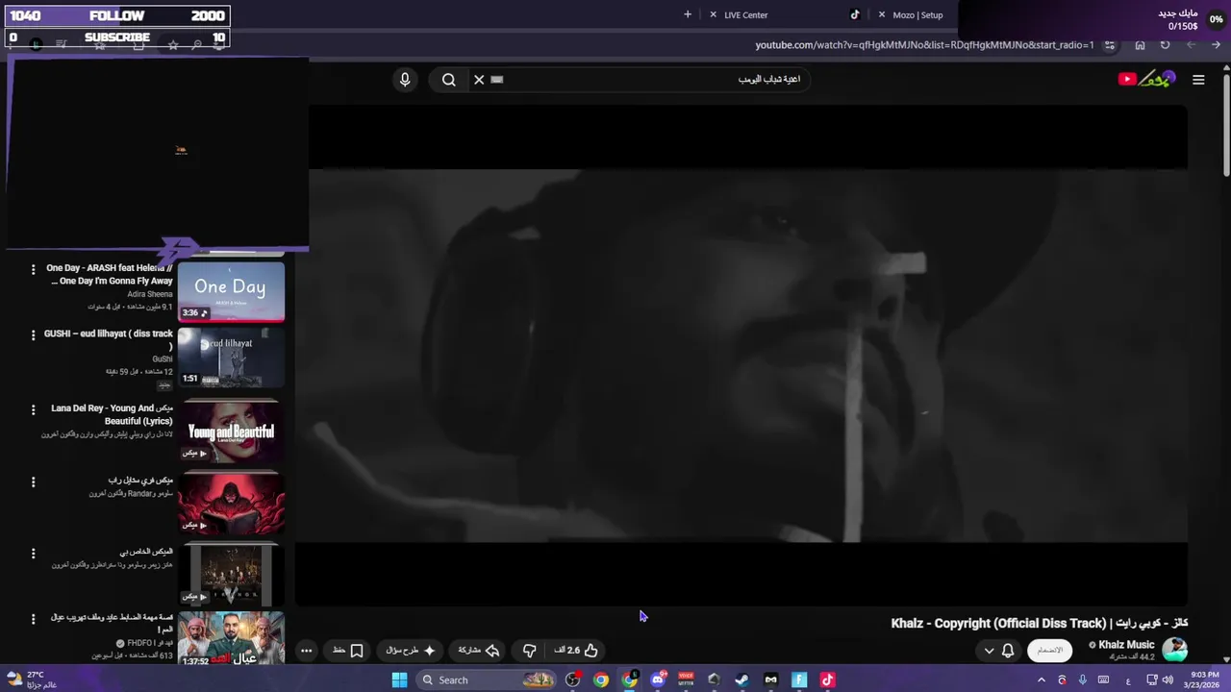Dislike the video with thumbs-down button
The height and width of the screenshot is (692, 1231).
[x=529, y=651]
